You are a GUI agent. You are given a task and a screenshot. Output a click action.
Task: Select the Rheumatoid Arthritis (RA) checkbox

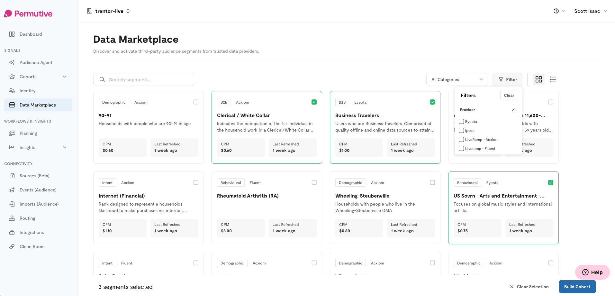[314, 182]
